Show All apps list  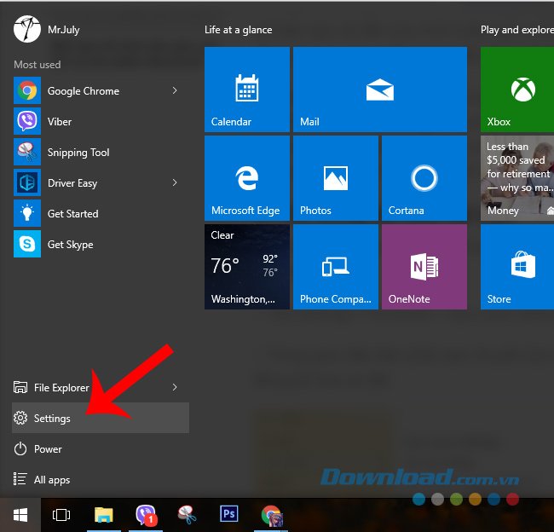[51, 480]
